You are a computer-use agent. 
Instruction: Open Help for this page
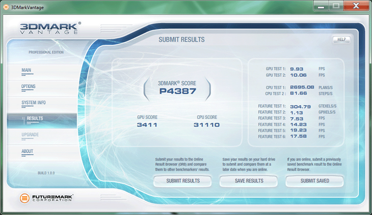(x=341, y=40)
